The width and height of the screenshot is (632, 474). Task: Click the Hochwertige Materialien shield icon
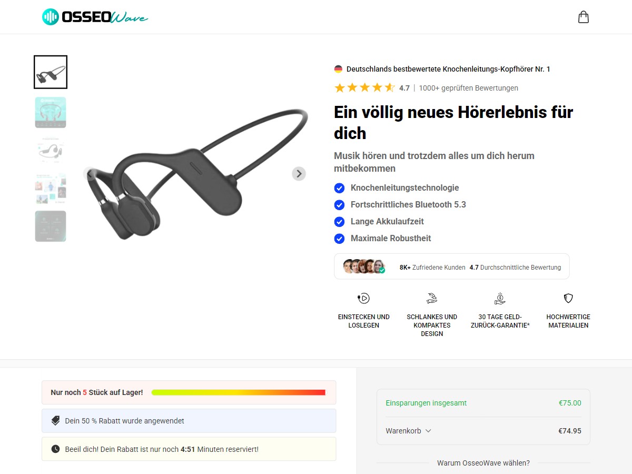click(x=568, y=299)
